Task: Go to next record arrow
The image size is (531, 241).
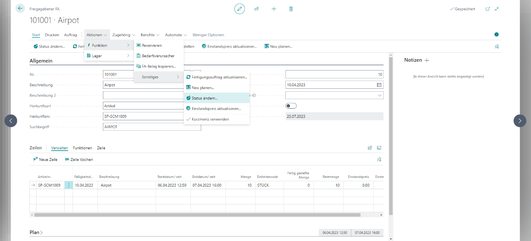Action: [520, 121]
